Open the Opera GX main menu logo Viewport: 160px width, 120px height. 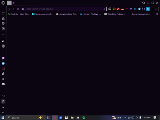3,3
